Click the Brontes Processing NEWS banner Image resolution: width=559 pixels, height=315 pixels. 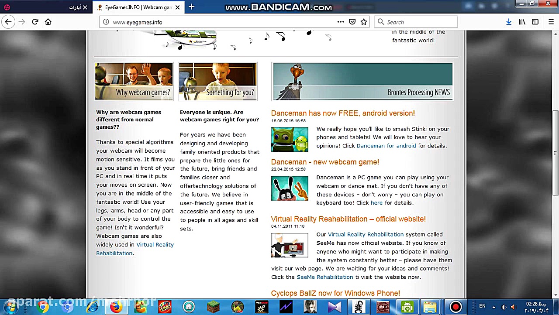click(x=362, y=82)
